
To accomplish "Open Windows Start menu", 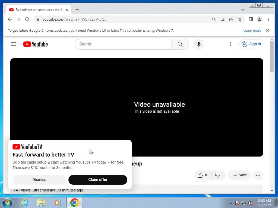I will [x=7, y=203].
